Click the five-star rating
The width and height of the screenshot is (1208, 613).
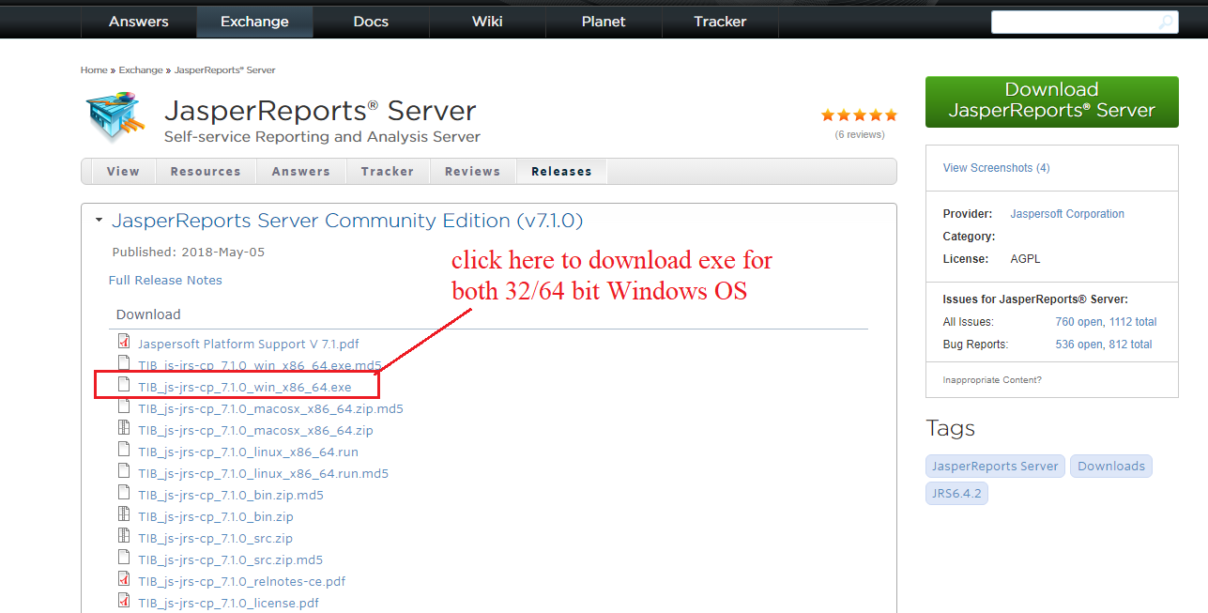tap(859, 115)
